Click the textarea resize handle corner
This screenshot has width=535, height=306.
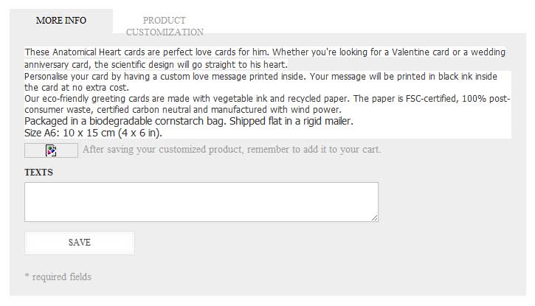point(375,218)
